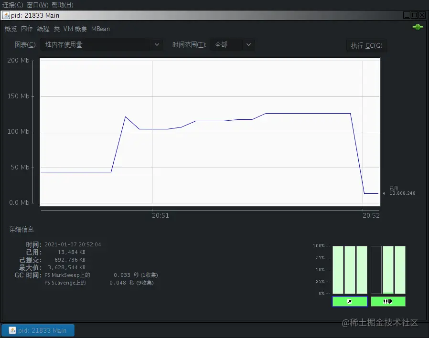The width and height of the screenshot is (429, 338).
Task: Click the 2021-01-07 20:52:04 time value
Action: 73,244
